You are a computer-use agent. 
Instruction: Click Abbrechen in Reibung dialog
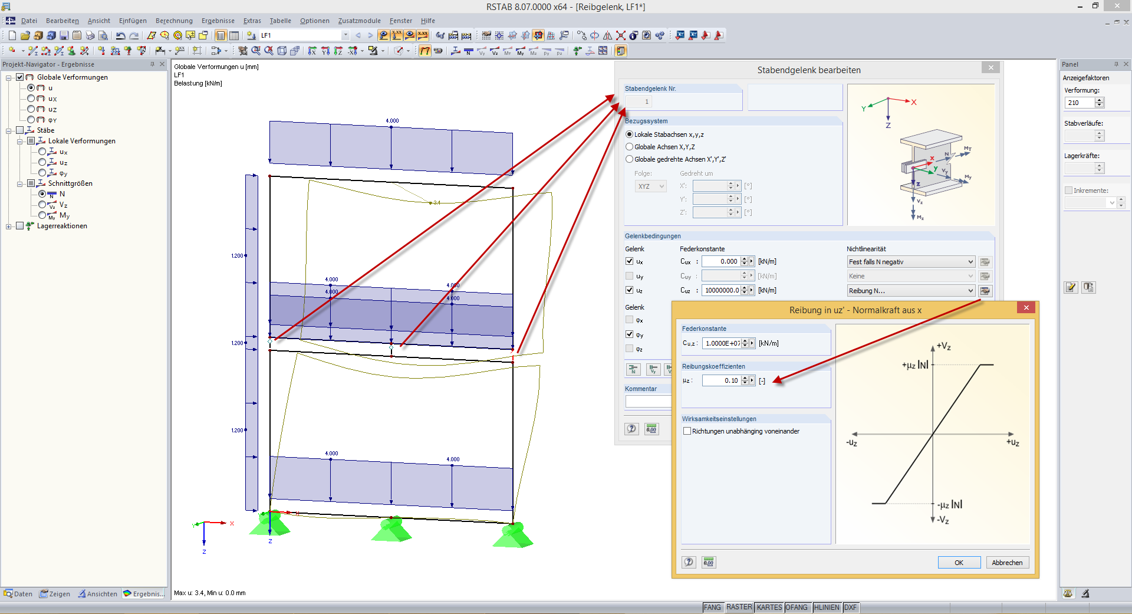[x=1007, y=563]
